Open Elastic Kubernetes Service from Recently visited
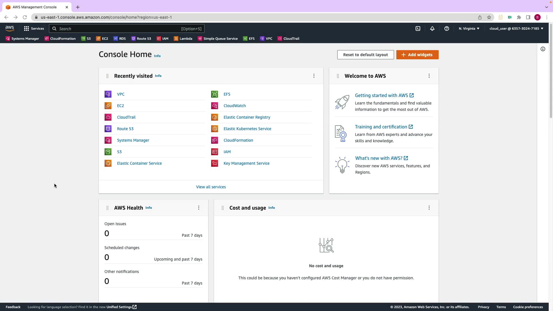 247,129
